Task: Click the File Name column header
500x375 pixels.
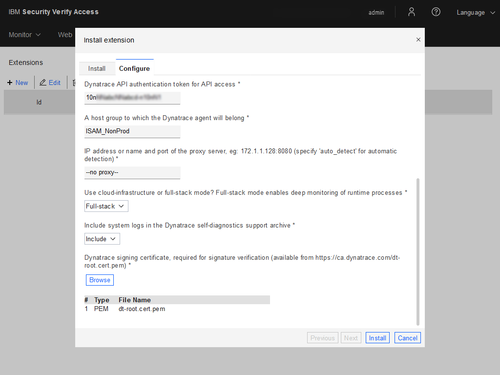Action: tap(135, 300)
